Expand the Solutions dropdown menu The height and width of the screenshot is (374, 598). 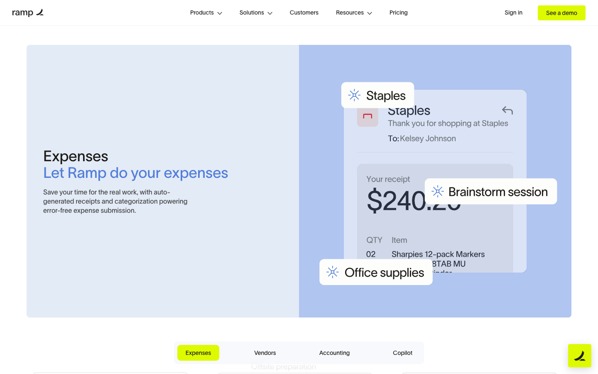(256, 13)
